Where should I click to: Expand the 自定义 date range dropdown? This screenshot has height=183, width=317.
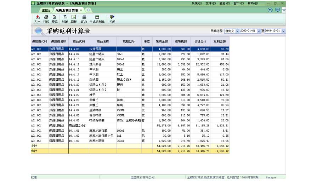tap(237, 31)
